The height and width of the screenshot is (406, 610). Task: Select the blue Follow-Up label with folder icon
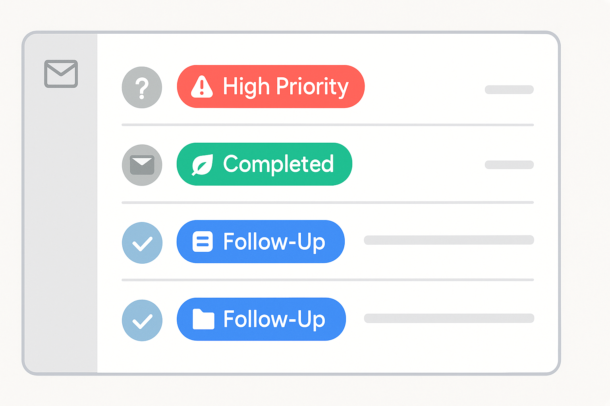(x=261, y=319)
